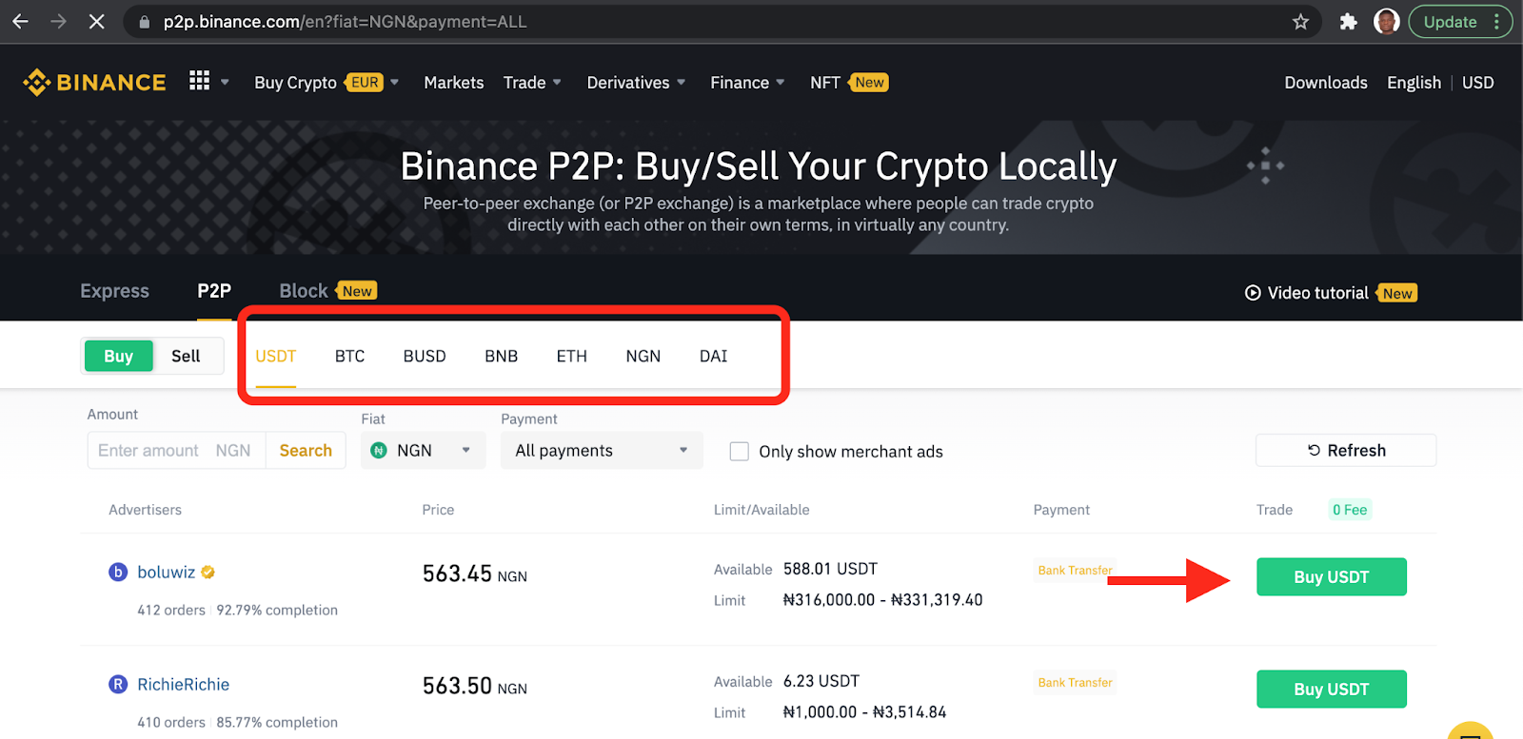
Task: Click RichieRichie avatar icon
Action: 118,684
